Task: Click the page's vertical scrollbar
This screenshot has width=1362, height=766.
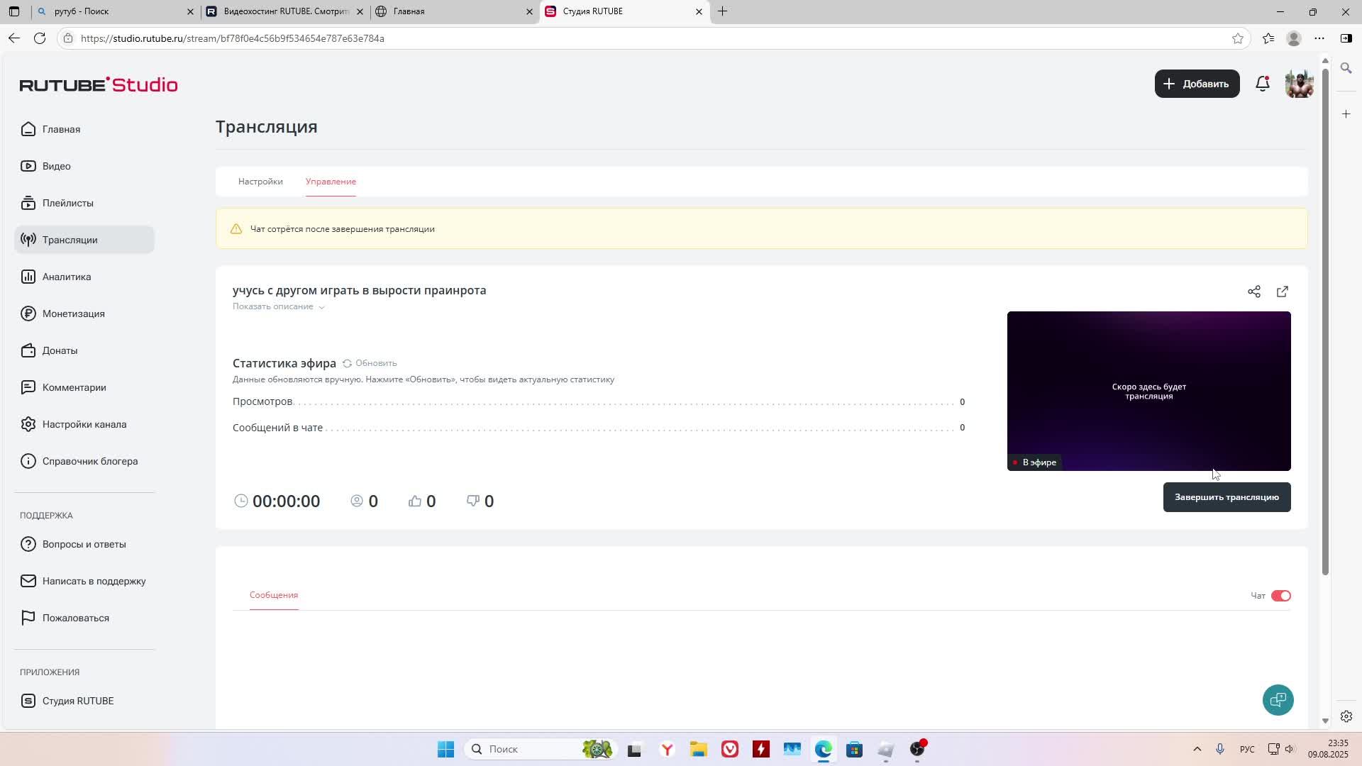Action: point(1324,319)
